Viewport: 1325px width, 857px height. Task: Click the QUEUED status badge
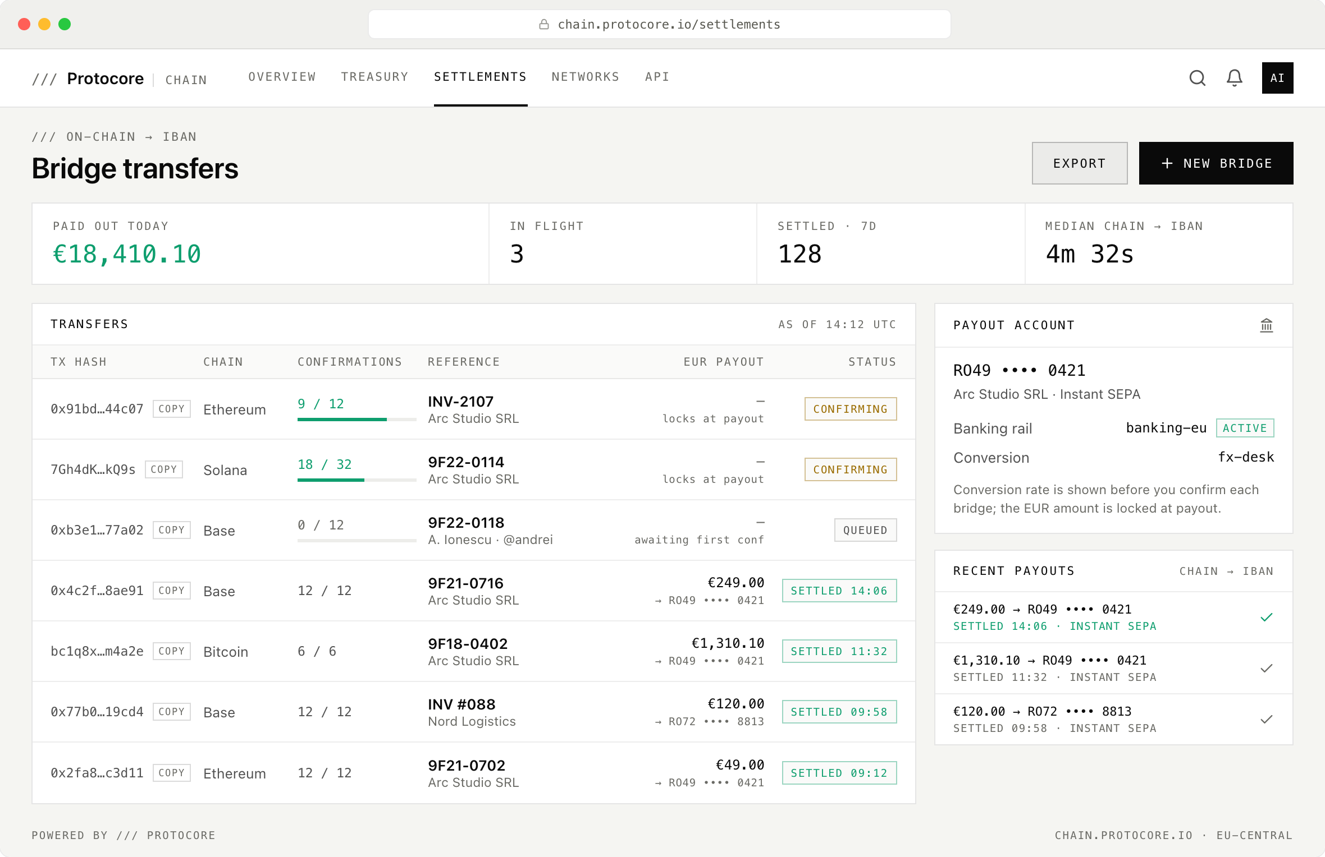click(x=866, y=530)
